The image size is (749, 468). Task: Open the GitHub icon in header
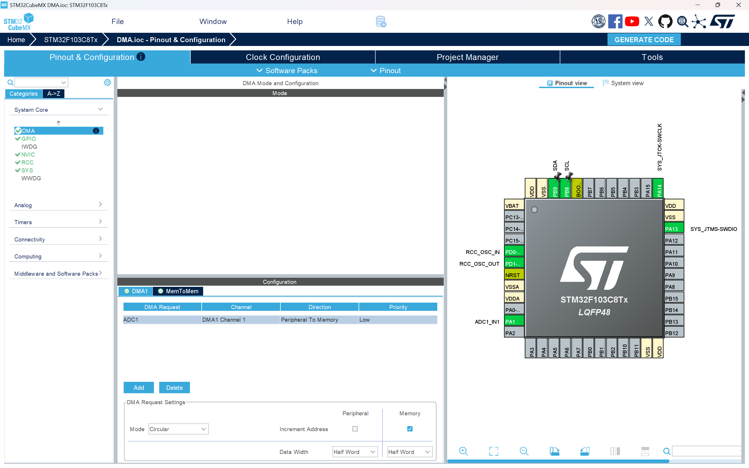click(x=665, y=22)
